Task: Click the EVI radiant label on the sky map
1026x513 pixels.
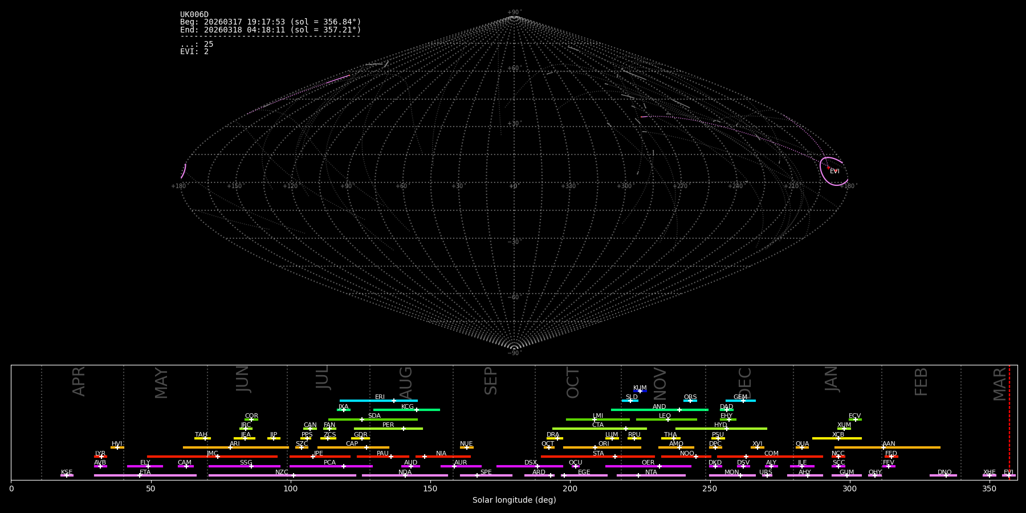Action: [x=834, y=171]
